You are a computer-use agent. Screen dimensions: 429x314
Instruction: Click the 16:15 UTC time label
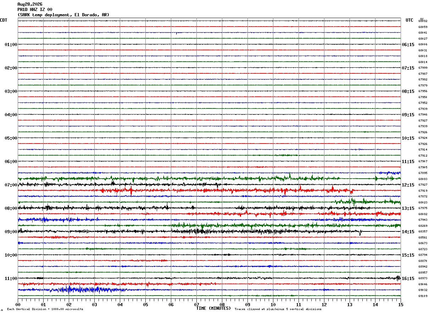tap(408, 279)
